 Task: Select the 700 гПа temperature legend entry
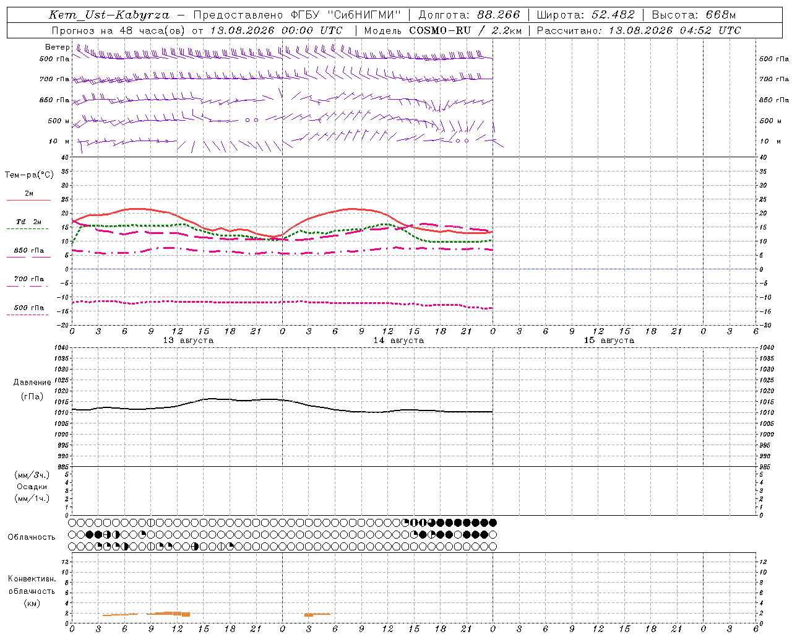(x=28, y=282)
